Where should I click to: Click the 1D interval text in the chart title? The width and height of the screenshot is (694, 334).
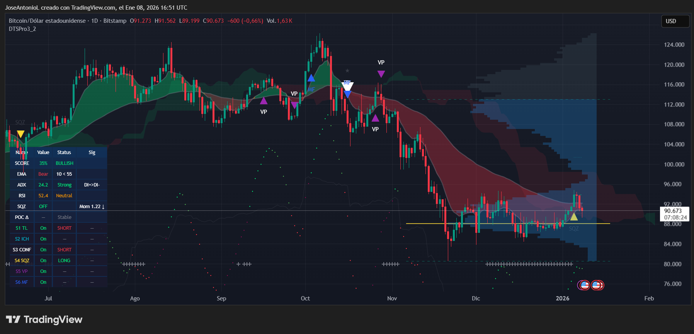tap(95, 21)
